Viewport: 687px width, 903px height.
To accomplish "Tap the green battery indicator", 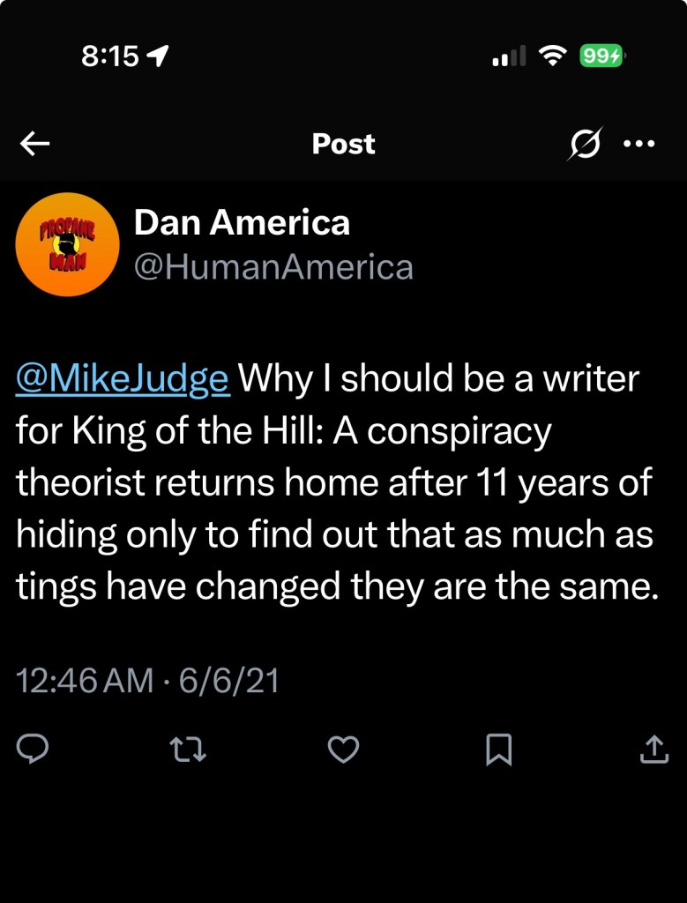I will click(x=602, y=56).
